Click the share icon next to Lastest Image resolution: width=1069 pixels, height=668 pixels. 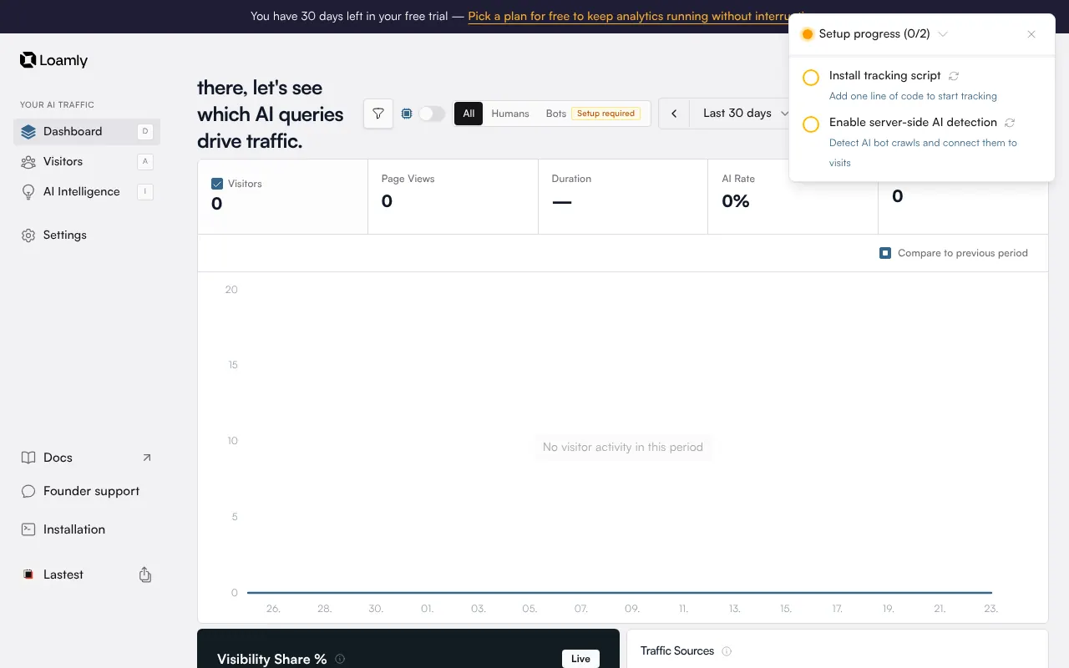[x=145, y=574]
